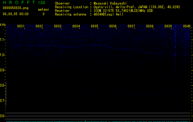Click the 0.8 kHz axis label
193x122 pixels.
point(2,85)
